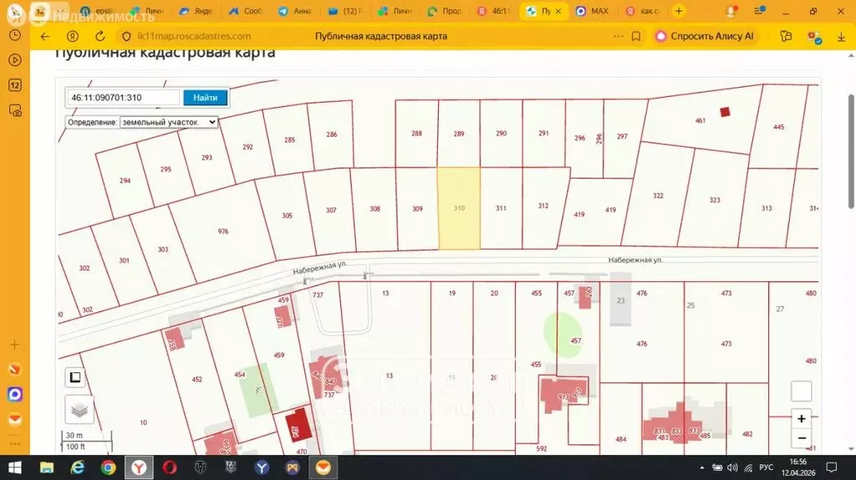Click the Спросить Алису AI button
Screen dimensions: 856x480
(706, 37)
